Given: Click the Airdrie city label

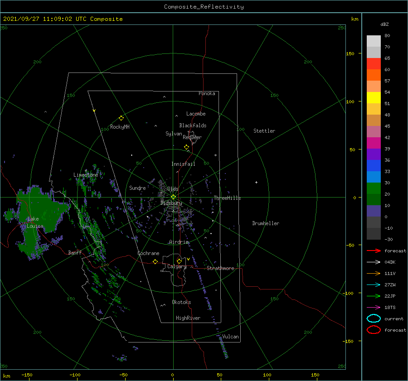Looking at the screenshot, I should [179, 242].
